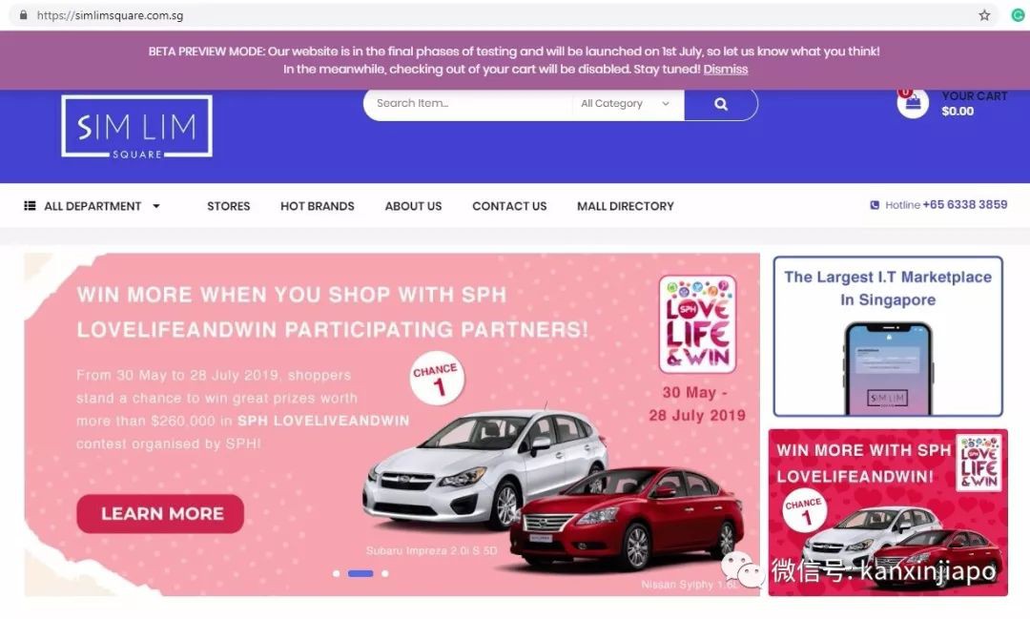The image size is (1030, 619).
Task: Click the Love Life & Win badge
Action: (x=697, y=324)
